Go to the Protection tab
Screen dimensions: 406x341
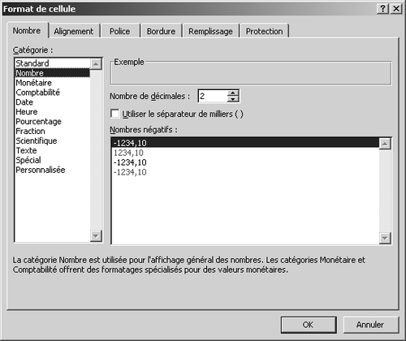coord(264,31)
